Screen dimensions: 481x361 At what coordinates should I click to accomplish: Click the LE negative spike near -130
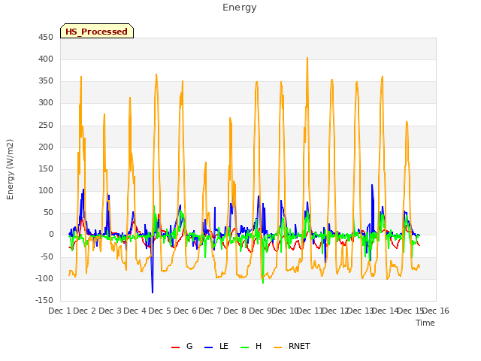(153, 292)
